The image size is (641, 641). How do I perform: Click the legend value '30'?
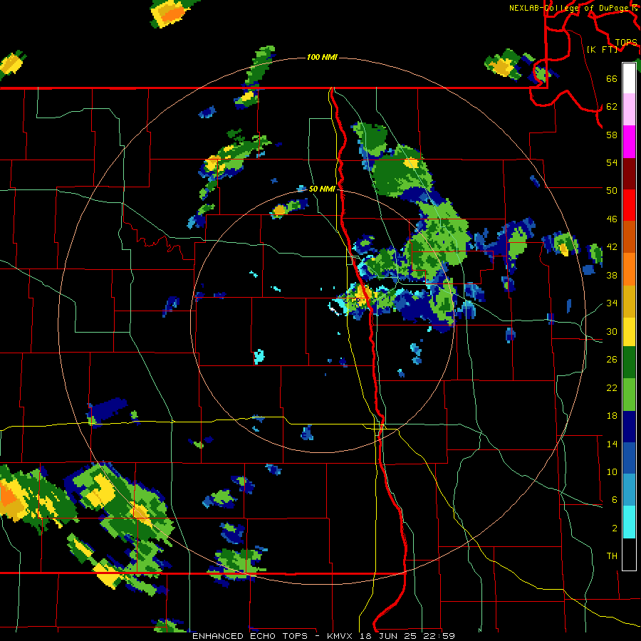[x=612, y=331]
